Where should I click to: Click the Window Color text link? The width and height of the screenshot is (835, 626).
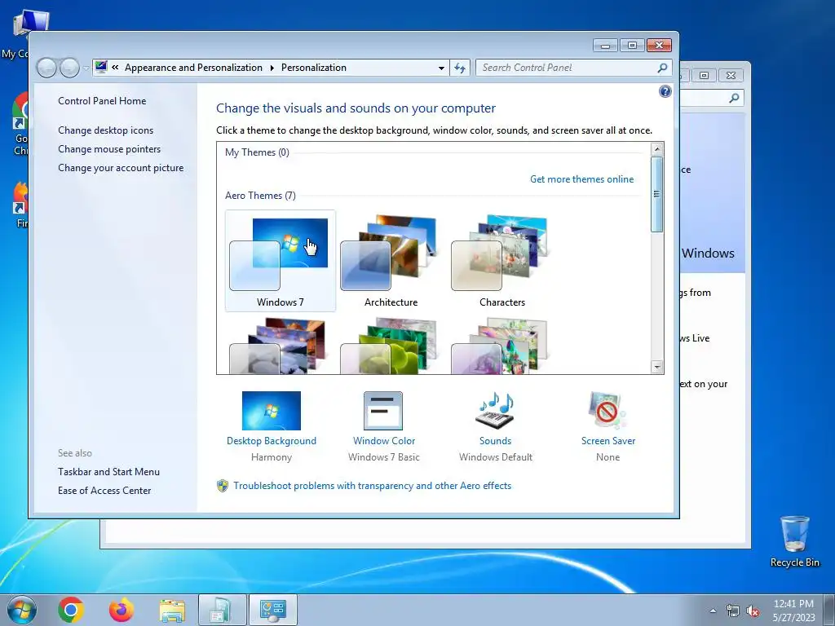pyautogui.click(x=384, y=441)
